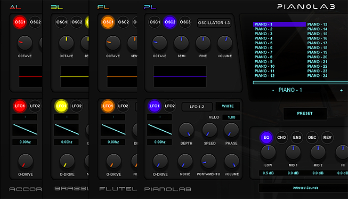Viewport: 348px width, 199px height.
Task: Select PIANO - 17 preset
Action: click(318, 43)
